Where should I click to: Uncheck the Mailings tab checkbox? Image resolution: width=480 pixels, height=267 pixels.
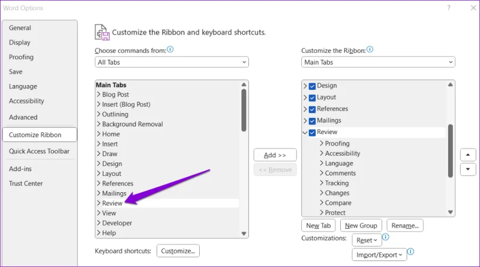click(x=312, y=121)
